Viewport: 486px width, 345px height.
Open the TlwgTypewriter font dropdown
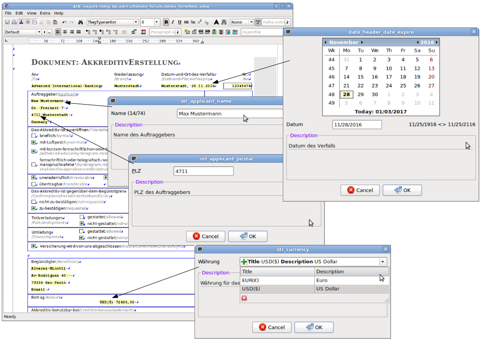(x=136, y=22)
